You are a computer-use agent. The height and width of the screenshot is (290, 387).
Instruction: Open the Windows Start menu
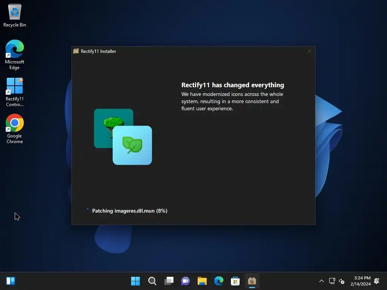tap(135, 281)
